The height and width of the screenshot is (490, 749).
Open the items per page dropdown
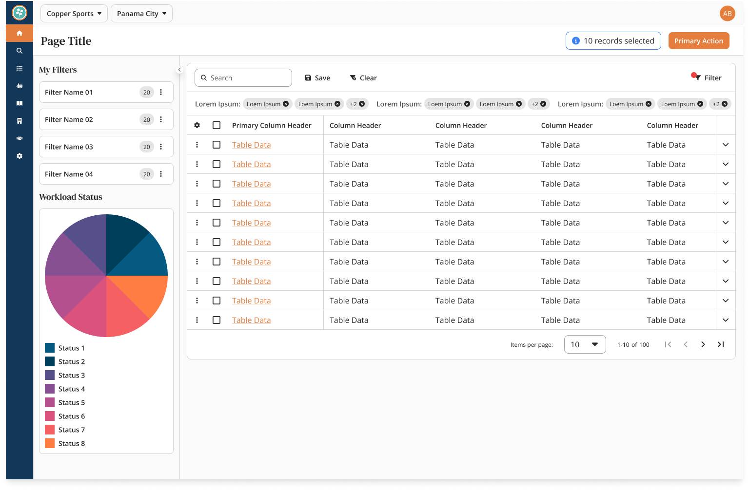pyautogui.click(x=585, y=344)
